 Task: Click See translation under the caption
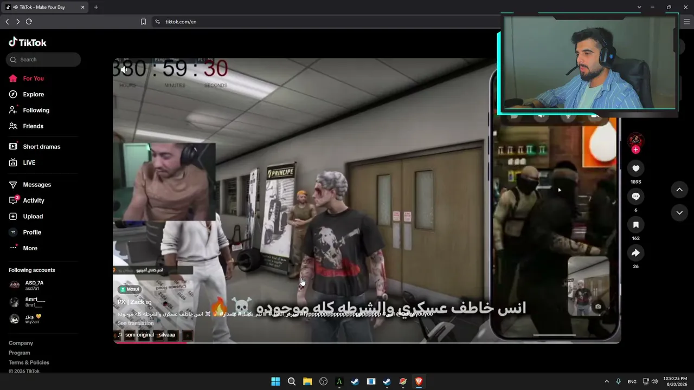coord(136,323)
